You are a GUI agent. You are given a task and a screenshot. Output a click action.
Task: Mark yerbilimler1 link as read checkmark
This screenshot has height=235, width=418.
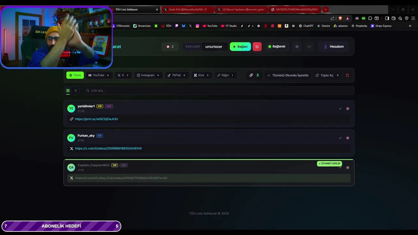point(340,109)
